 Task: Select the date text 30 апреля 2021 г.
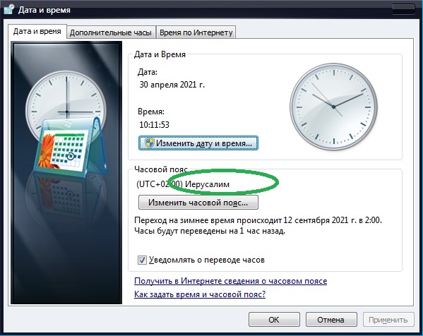(172, 85)
